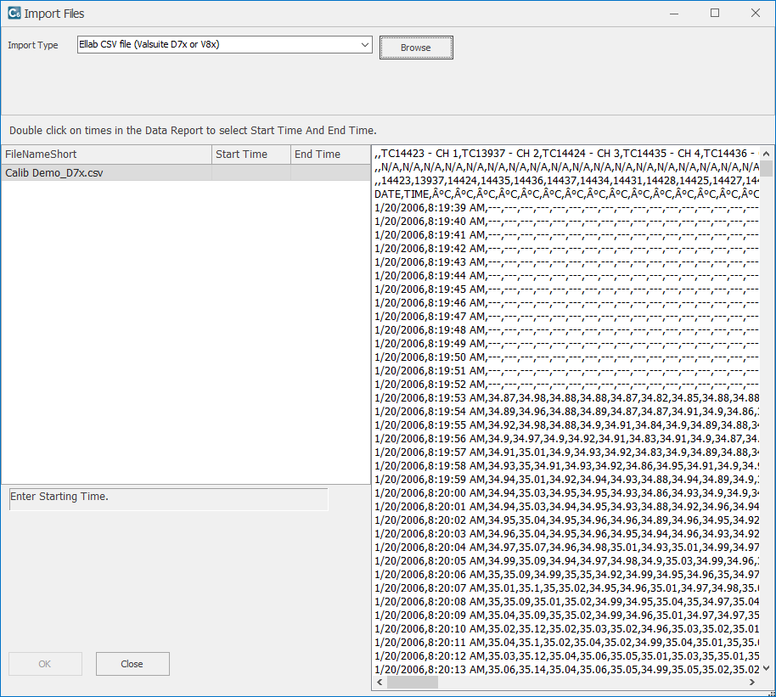Select the 8:20:13 AM data row
Image resolution: width=776 pixels, height=697 pixels.
tap(566, 670)
